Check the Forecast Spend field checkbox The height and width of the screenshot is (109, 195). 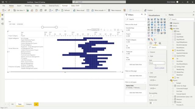pos(173,94)
